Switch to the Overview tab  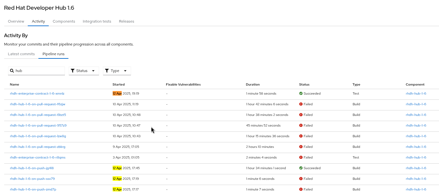[x=16, y=21]
